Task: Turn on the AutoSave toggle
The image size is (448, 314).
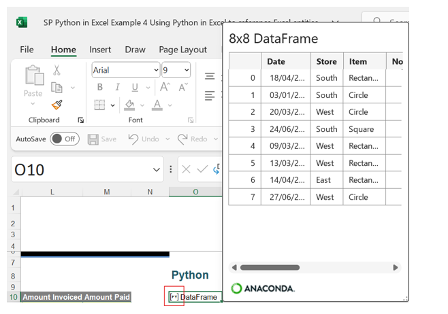Action: tap(65, 139)
